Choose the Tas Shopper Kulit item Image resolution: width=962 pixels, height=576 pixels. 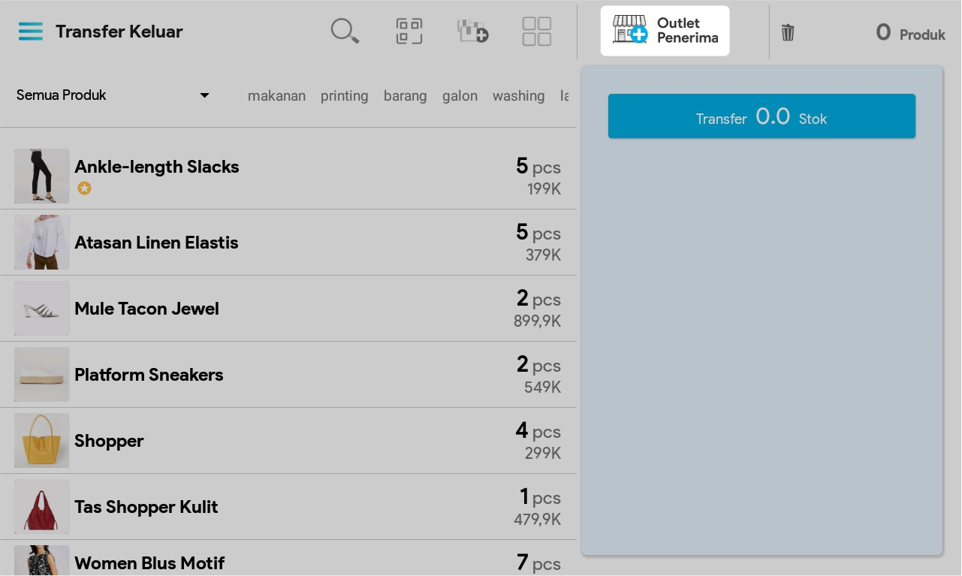146,507
